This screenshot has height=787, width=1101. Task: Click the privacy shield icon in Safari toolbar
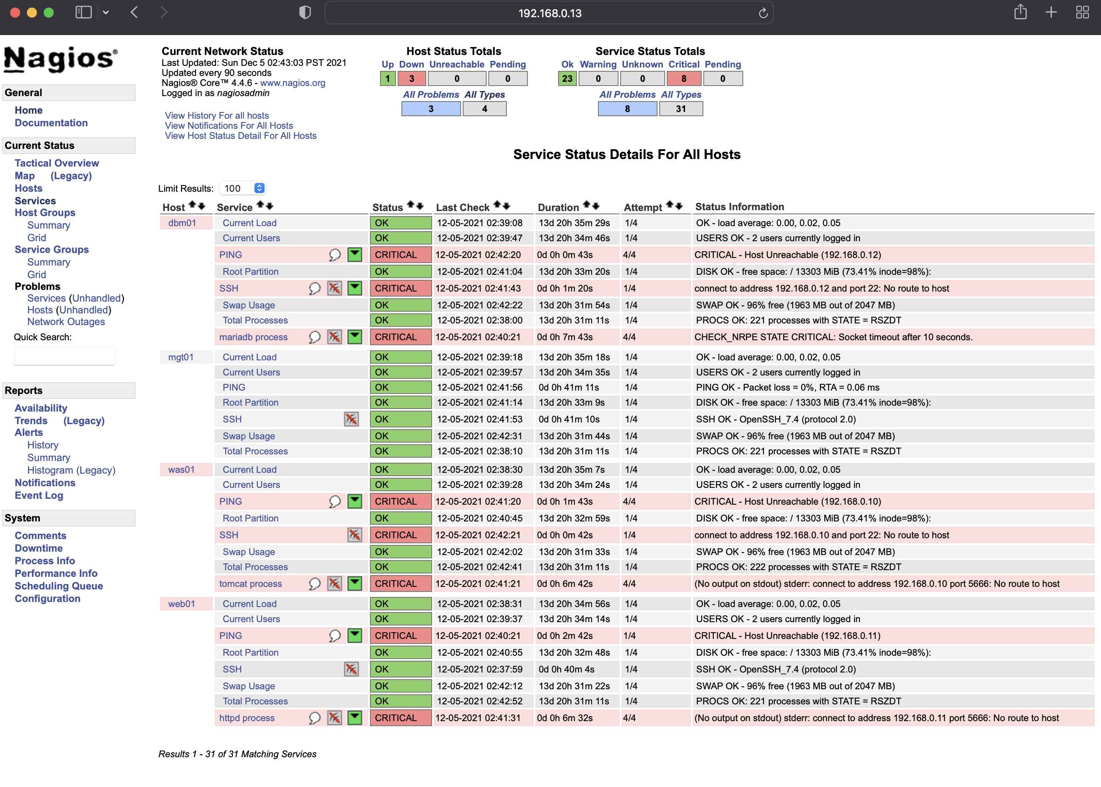pos(305,13)
